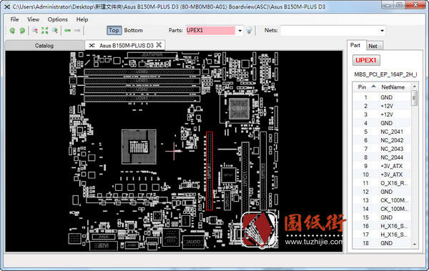Select pin 16 H_X16_S row
Image resolution: width=429 pixels, height=271 pixels.
pos(382,226)
